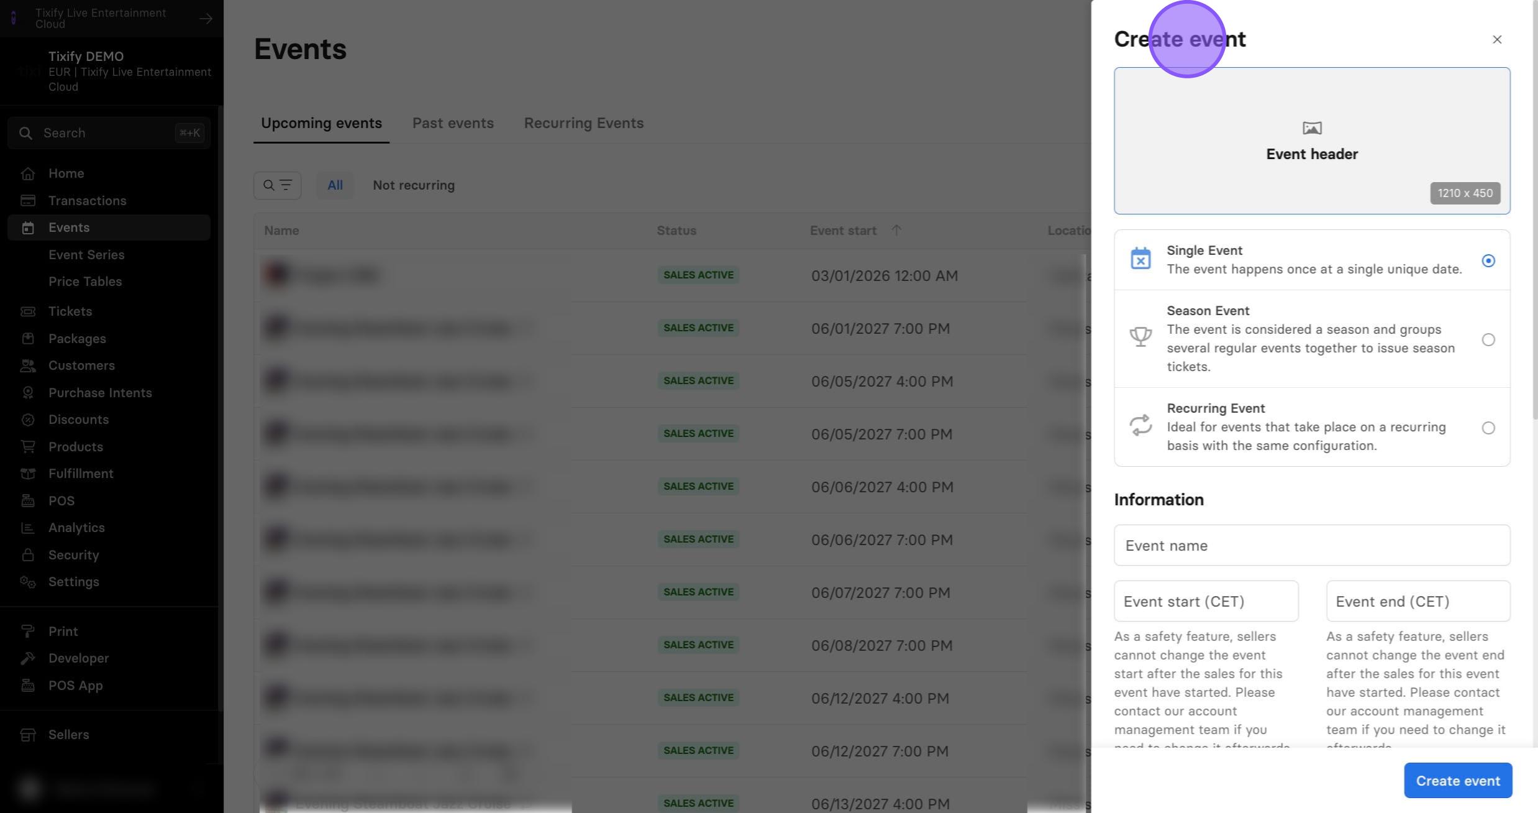Open Products in the sidebar
The height and width of the screenshot is (813, 1538).
tap(109, 447)
